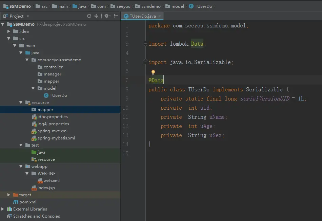Expand the .idea folder
Screen dimensions: 322x221
[9, 31]
